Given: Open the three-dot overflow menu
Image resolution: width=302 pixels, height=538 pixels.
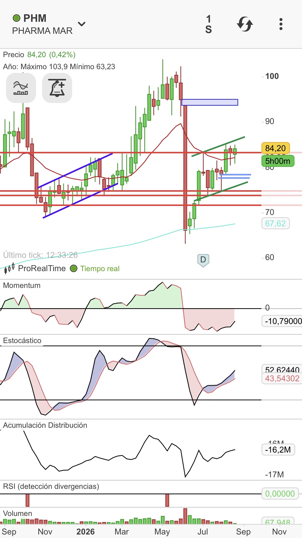Looking at the screenshot, I should pos(281,24).
